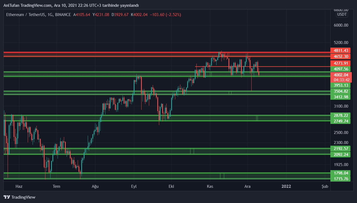Open the USDT currency selector

(342, 14)
